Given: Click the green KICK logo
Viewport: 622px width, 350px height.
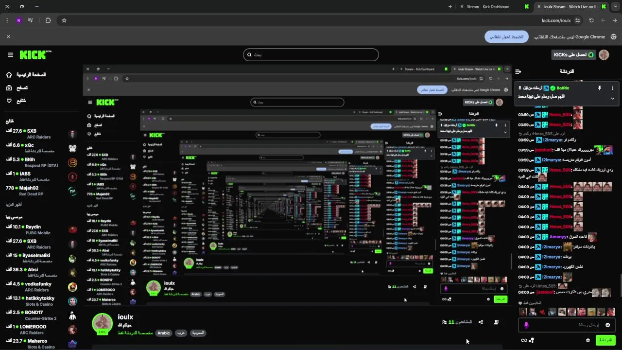Looking at the screenshot, I should coord(35,55).
